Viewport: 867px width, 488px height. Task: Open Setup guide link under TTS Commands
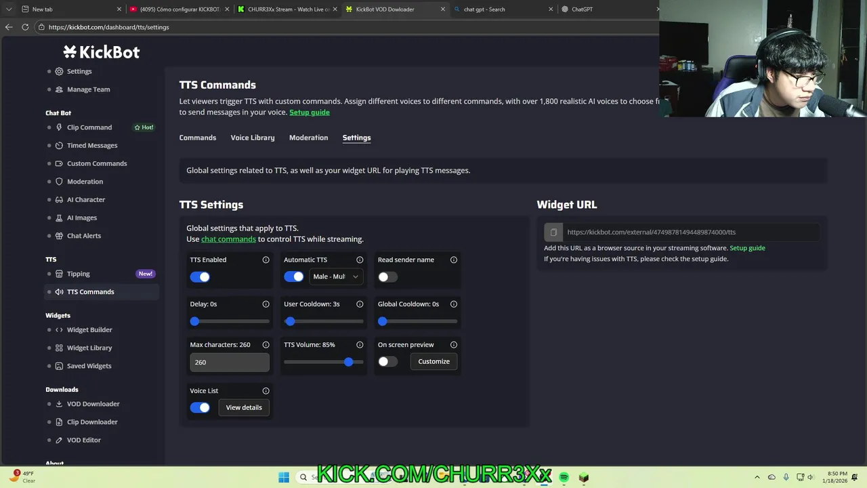point(310,113)
